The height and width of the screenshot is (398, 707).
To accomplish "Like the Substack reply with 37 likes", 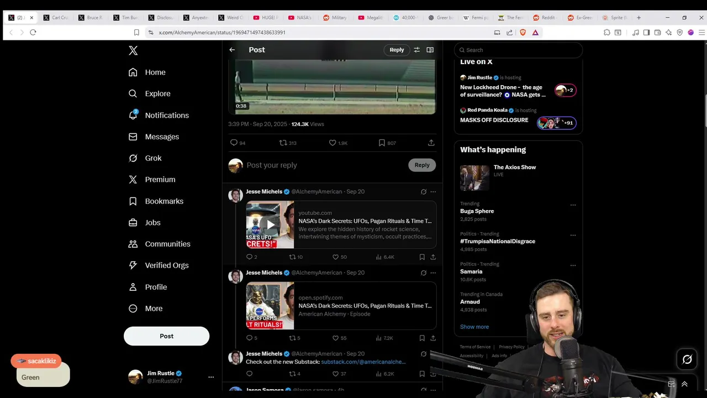I will (x=339, y=374).
